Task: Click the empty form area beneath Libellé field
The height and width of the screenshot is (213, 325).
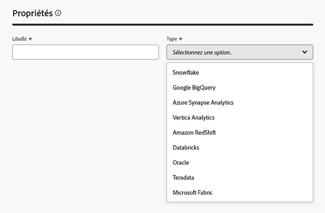Action: (x=85, y=130)
